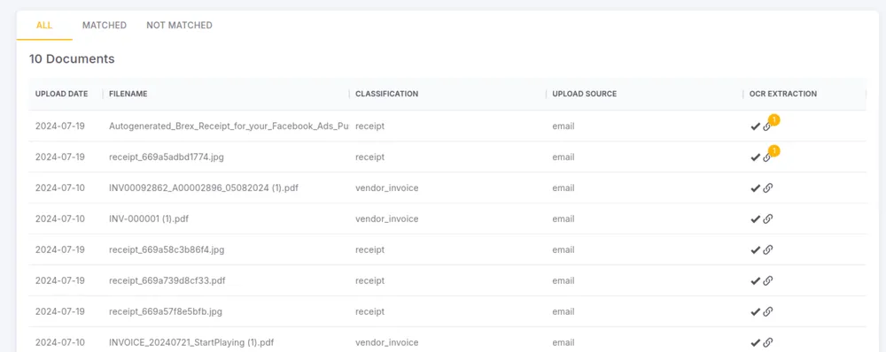The width and height of the screenshot is (886, 352).
Task: Select filename receipt_669a57f8e5bfb.jpg
Action: point(166,311)
